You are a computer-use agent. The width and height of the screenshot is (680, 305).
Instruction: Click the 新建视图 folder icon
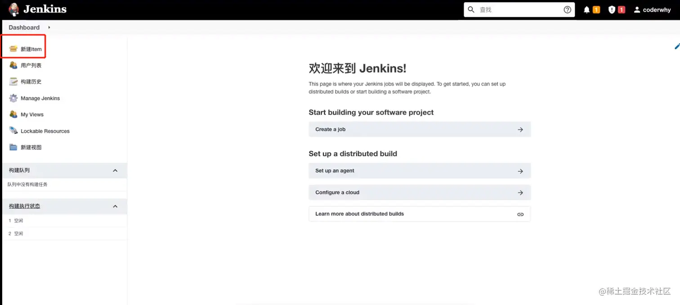[x=13, y=147]
